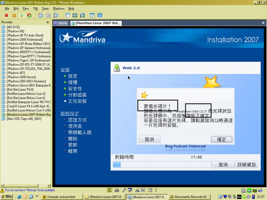Click the Full Screen toolbar icon
The image size is (267, 200).
point(75,15)
